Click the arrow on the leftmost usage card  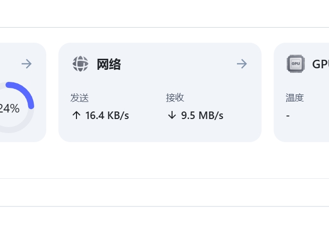pos(27,64)
